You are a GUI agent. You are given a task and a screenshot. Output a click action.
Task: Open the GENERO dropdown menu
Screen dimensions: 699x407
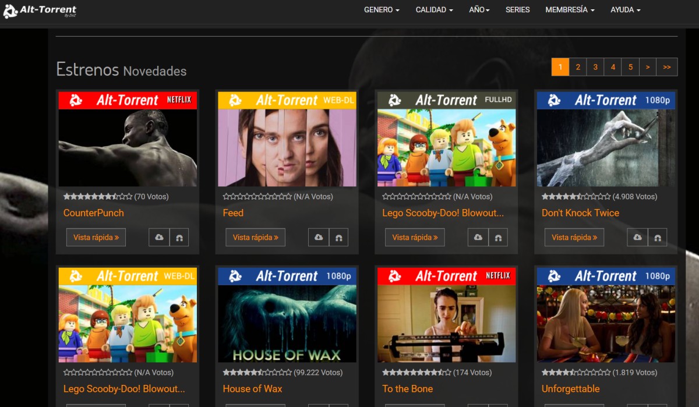[x=382, y=10]
